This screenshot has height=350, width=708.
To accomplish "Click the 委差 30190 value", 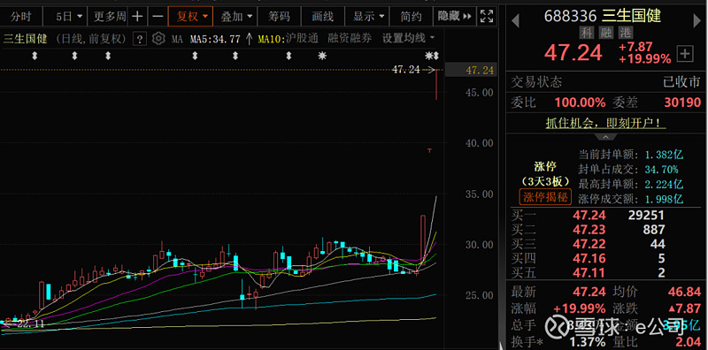I will tap(682, 103).
